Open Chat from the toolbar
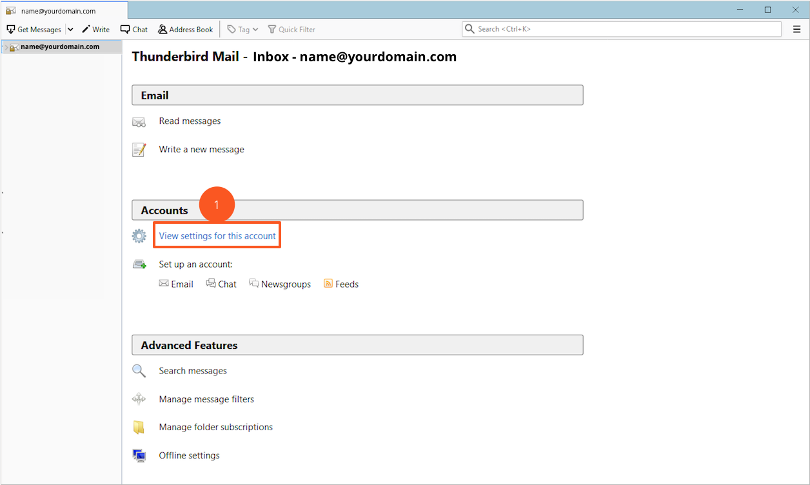The height and width of the screenshot is (485, 810). click(134, 30)
